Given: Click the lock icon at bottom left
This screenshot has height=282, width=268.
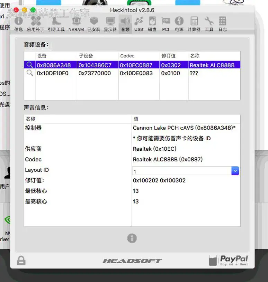Looking at the screenshot, I should (21, 261).
